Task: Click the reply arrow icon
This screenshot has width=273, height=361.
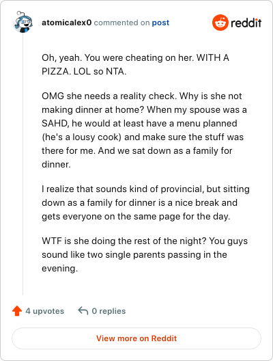Action: pyautogui.click(x=83, y=311)
